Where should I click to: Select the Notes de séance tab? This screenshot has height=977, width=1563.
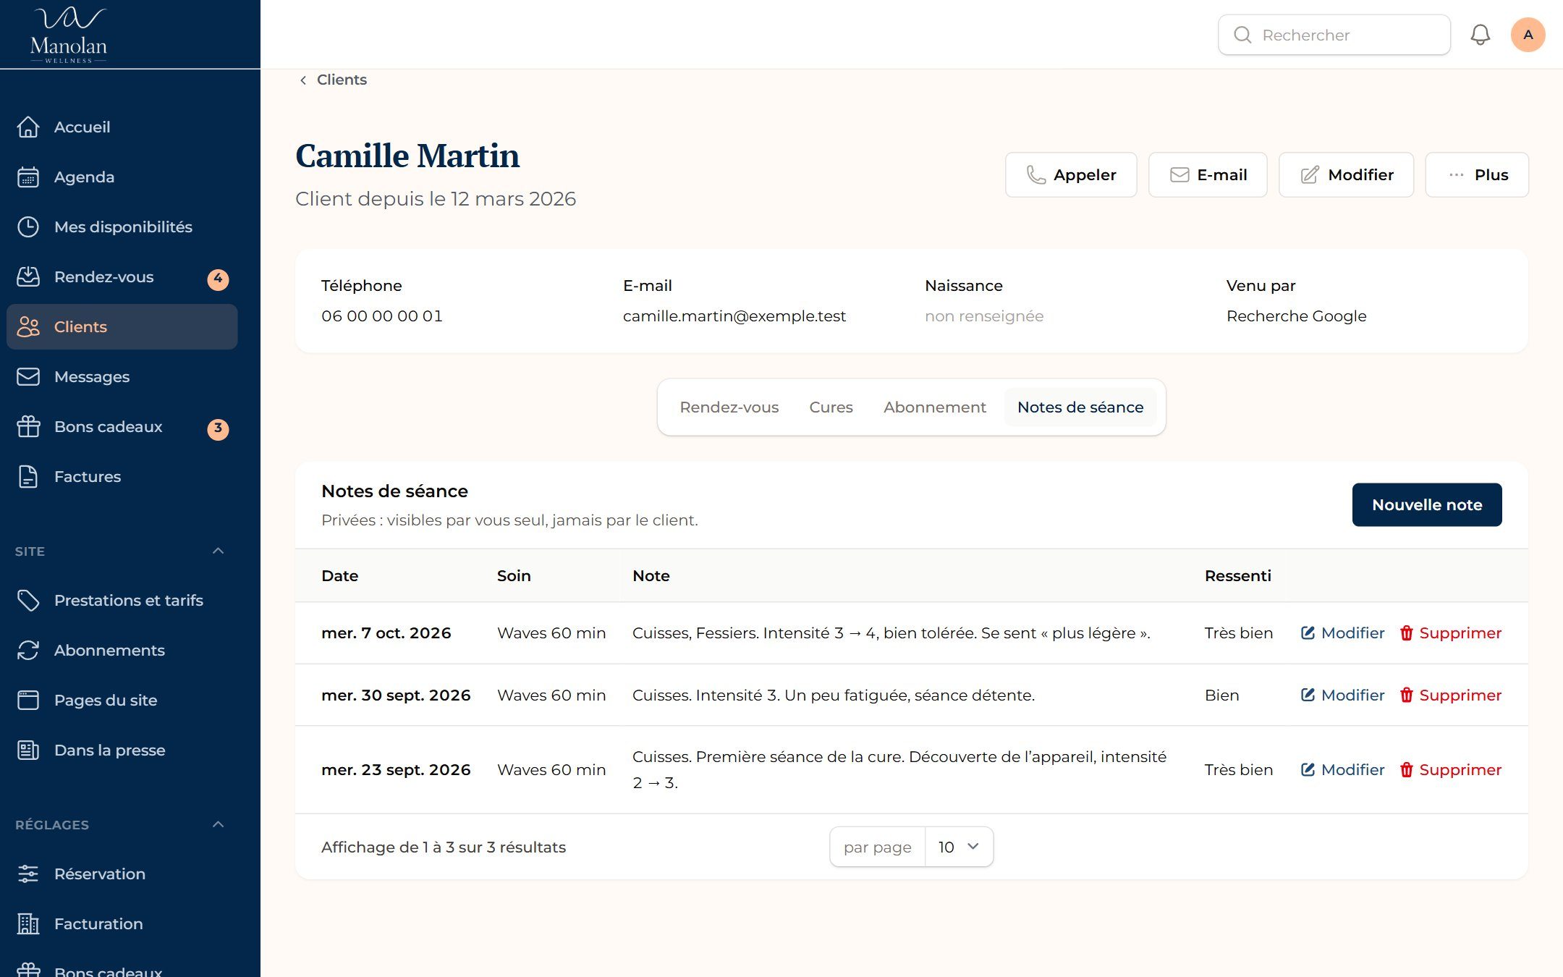coord(1080,407)
